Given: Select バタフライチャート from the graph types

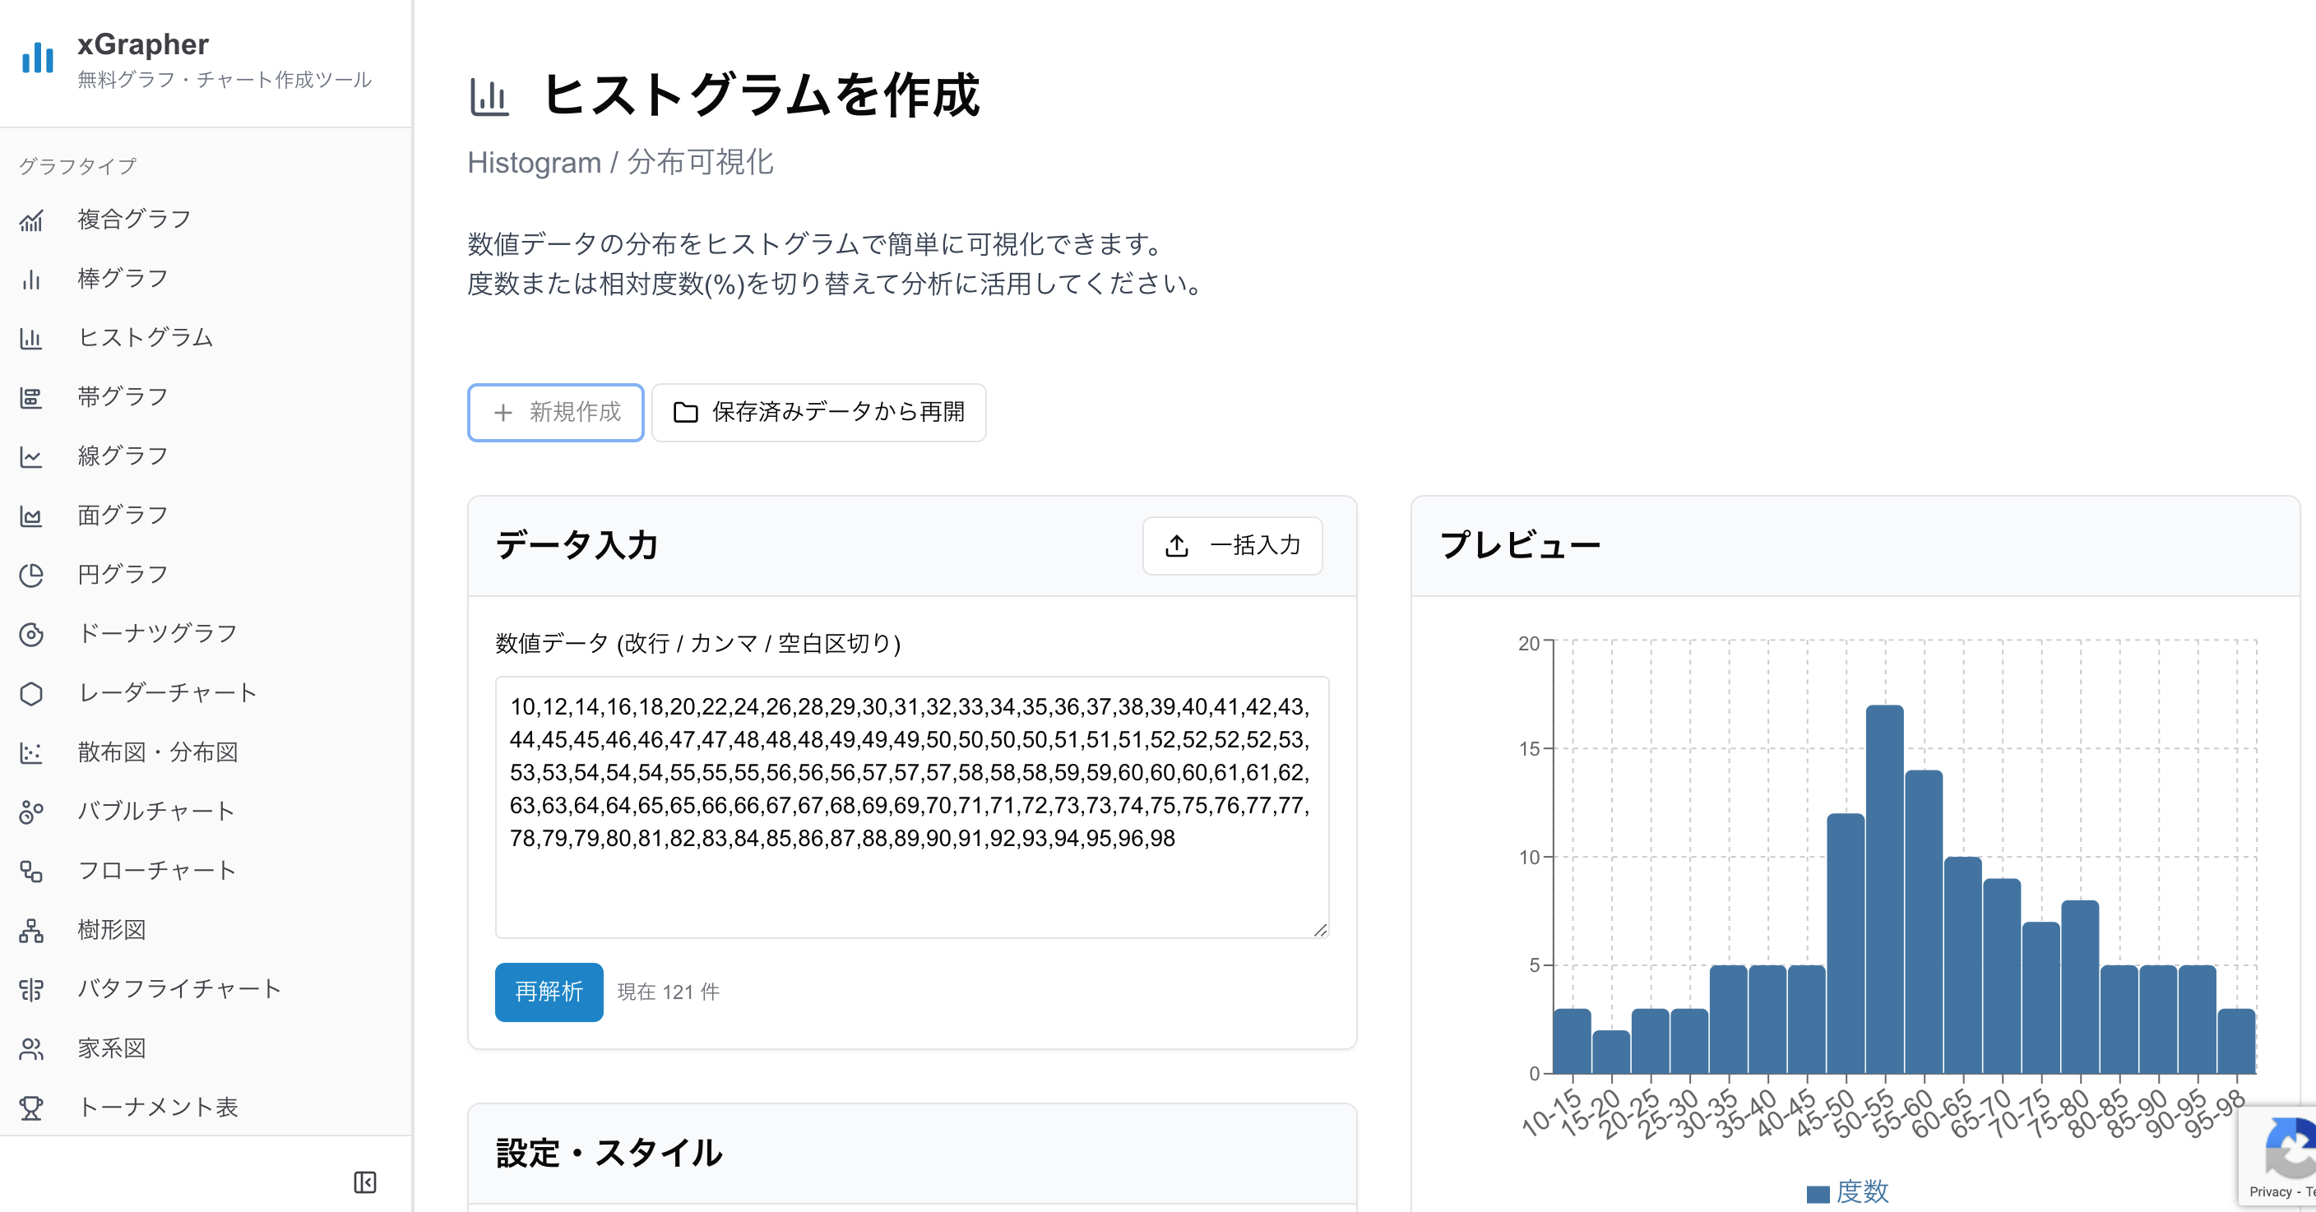Looking at the screenshot, I should (x=32, y=989).
